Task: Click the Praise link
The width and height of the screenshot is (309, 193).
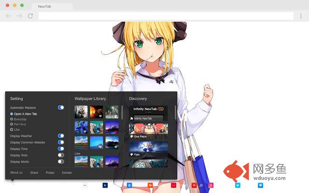Action: tap(50, 173)
